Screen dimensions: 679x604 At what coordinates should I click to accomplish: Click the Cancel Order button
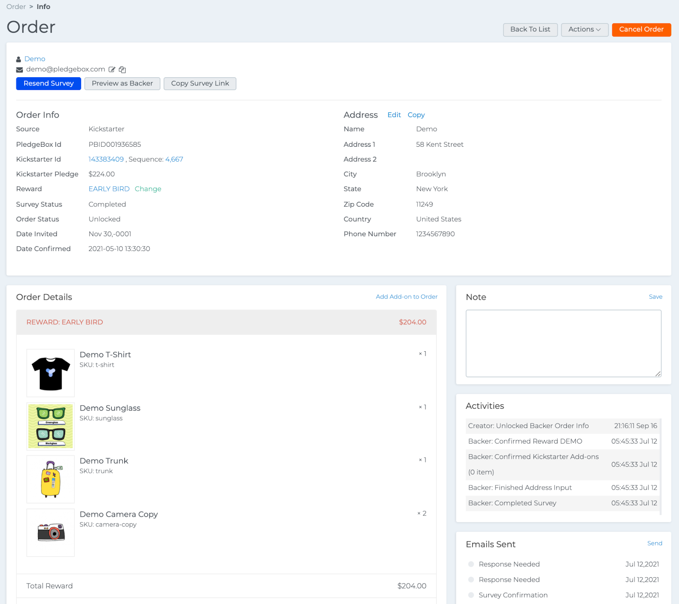[641, 30]
